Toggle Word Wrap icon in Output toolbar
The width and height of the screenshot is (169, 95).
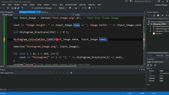tap(71, 73)
